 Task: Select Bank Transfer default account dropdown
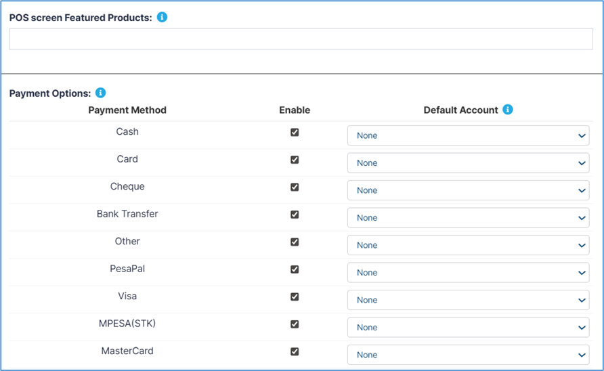point(468,218)
